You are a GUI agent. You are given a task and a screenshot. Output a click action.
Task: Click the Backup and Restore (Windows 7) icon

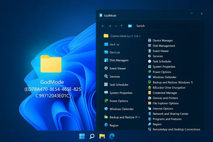149,82
